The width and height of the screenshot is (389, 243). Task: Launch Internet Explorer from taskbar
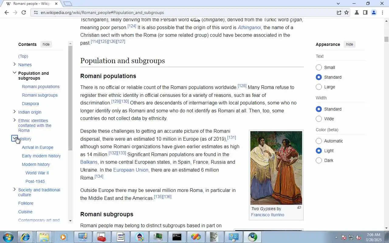click(25, 237)
